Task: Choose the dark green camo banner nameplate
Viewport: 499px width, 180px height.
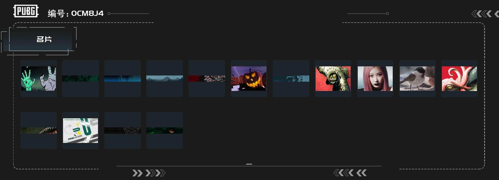Action: click(80, 78)
